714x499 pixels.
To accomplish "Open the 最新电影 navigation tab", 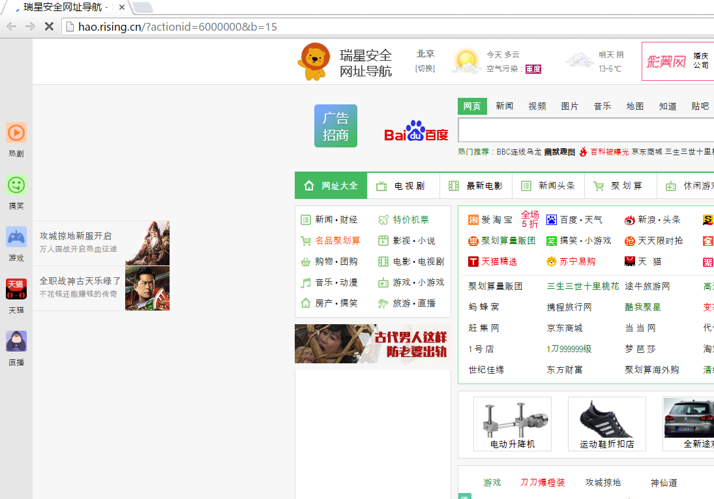I will point(476,186).
